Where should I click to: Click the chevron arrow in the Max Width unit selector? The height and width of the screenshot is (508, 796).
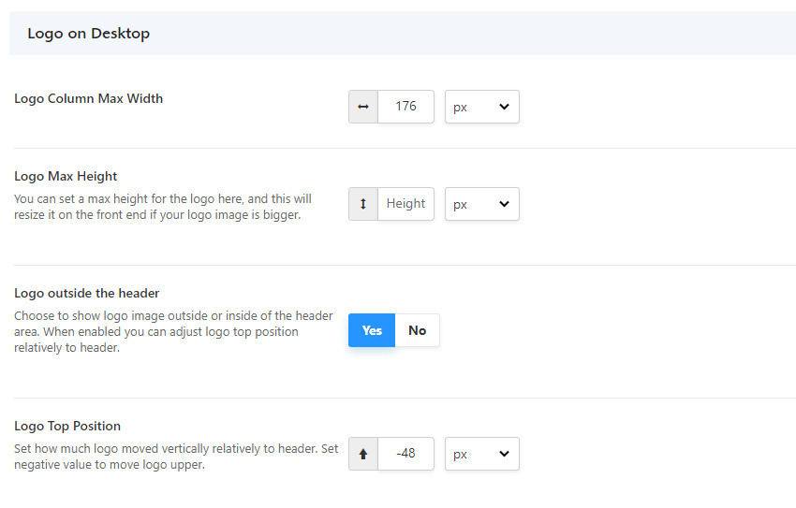pos(504,107)
